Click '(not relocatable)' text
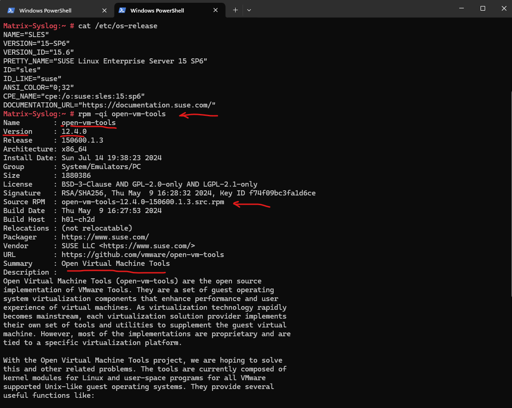 click(97, 228)
